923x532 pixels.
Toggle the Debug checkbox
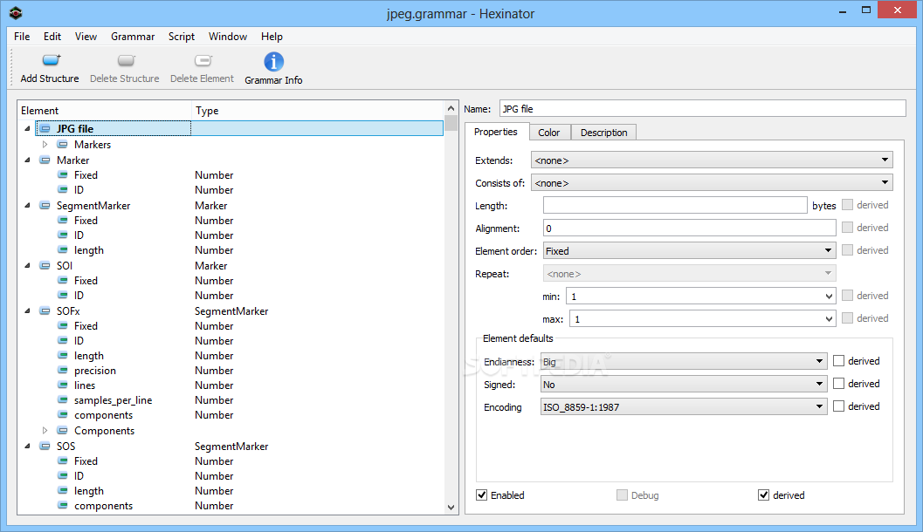pyautogui.click(x=622, y=495)
